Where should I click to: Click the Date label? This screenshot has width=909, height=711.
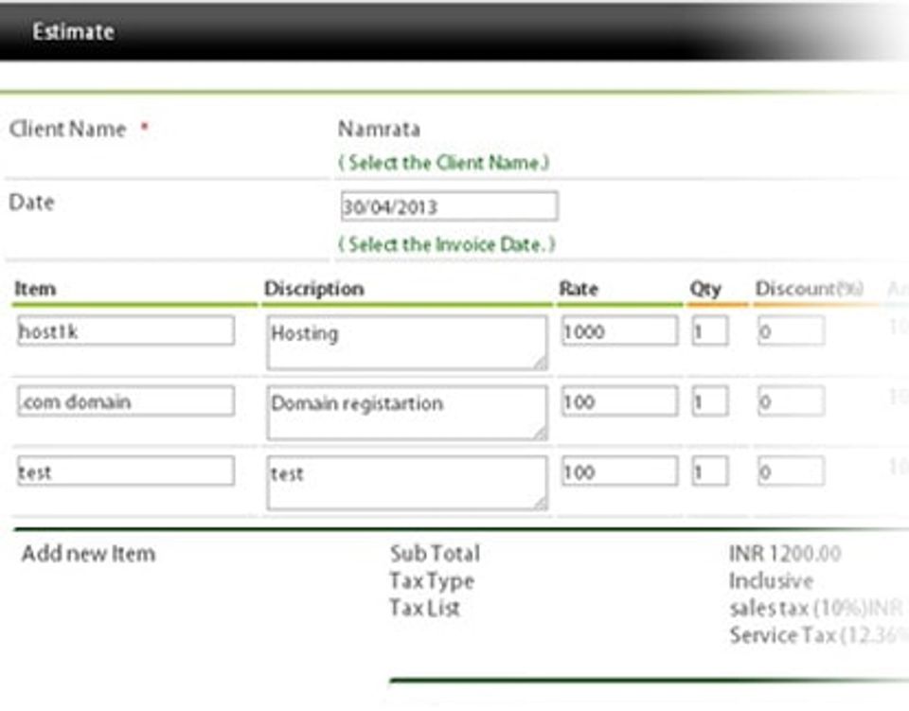tap(32, 203)
